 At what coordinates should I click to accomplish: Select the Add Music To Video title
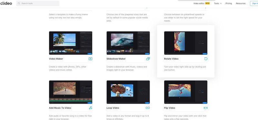pos(60,108)
